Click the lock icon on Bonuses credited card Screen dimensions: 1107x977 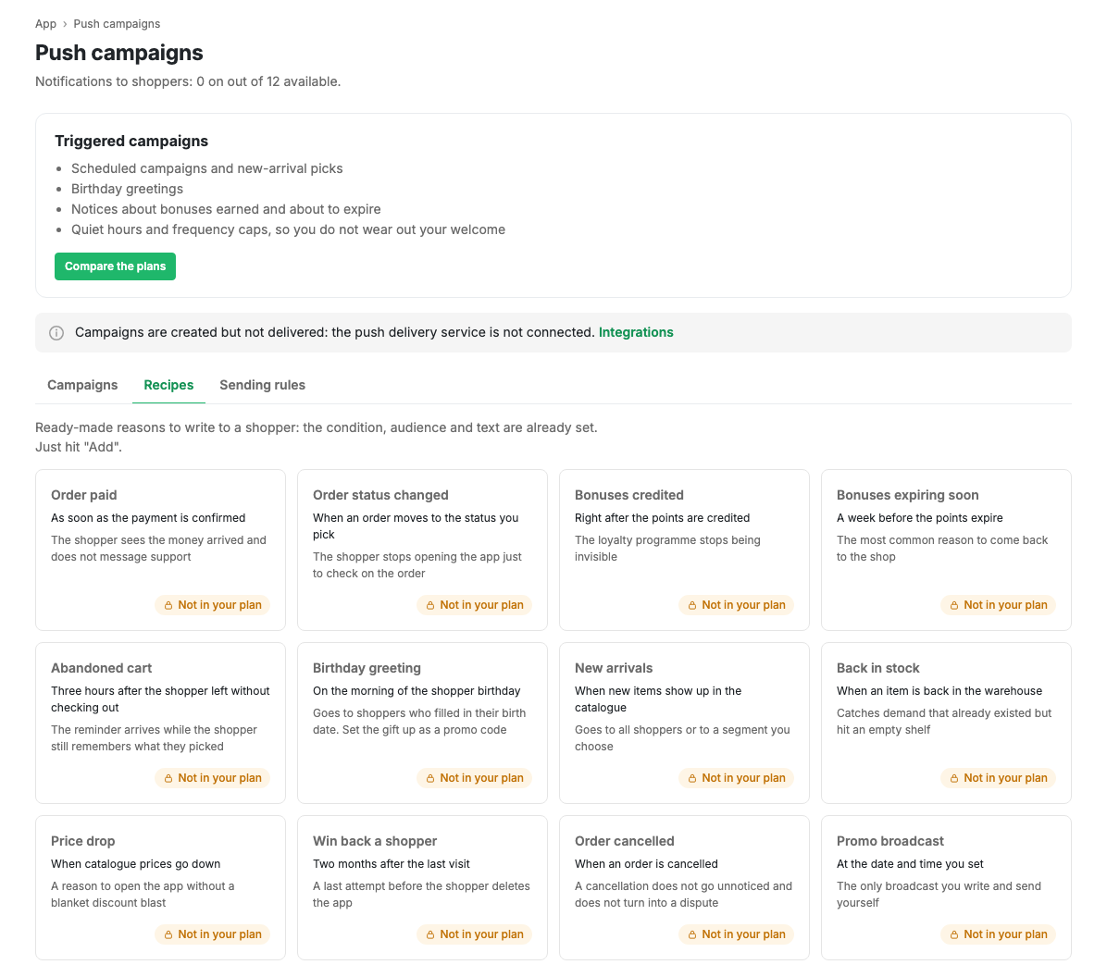pyautogui.click(x=692, y=606)
